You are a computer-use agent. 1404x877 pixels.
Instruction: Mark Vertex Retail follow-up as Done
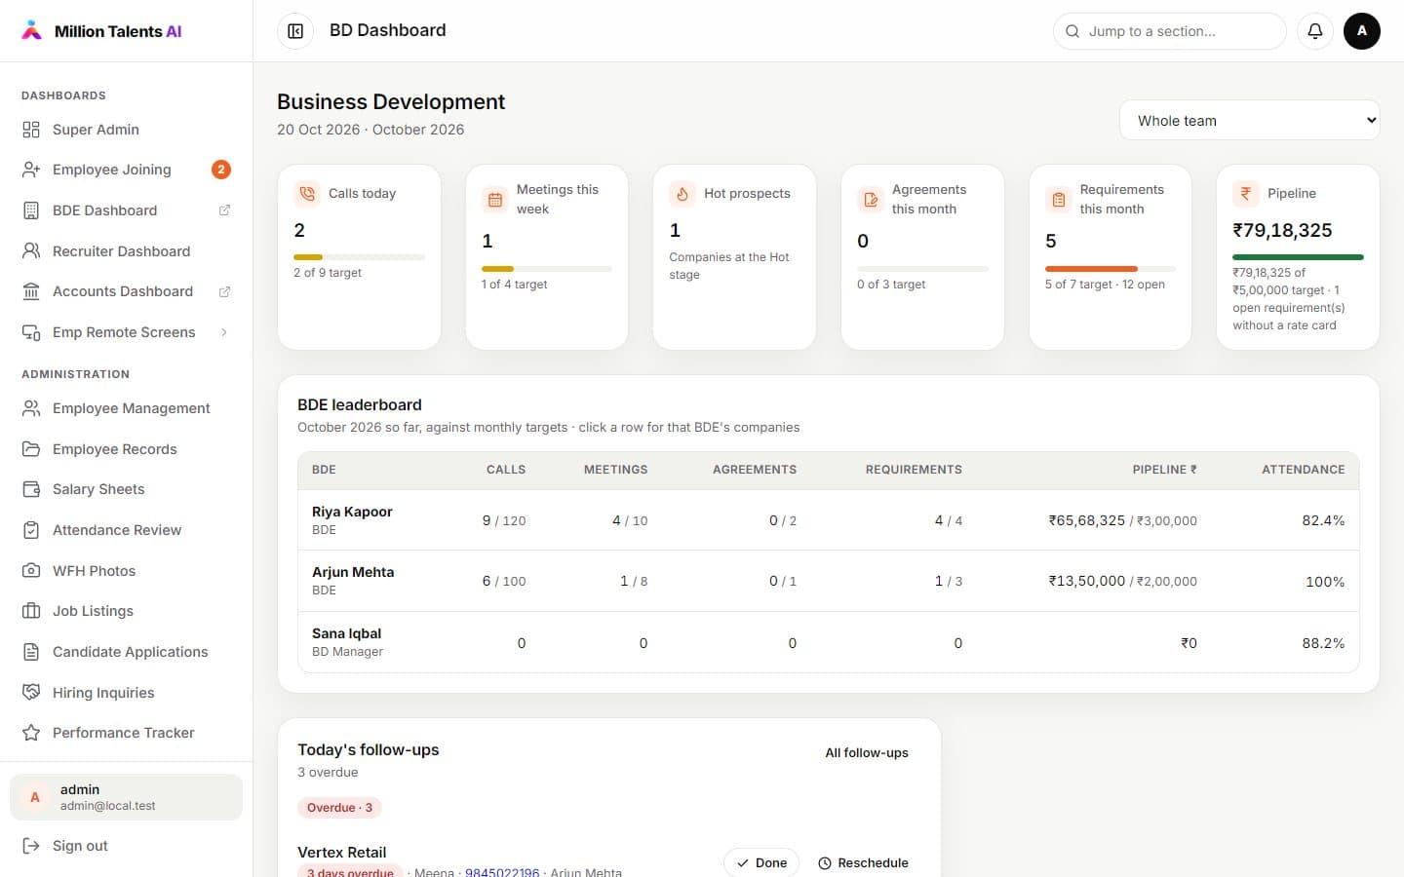(761, 863)
